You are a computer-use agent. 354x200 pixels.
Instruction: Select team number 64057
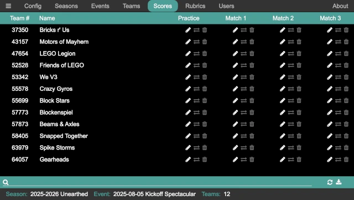click(20, 159)
